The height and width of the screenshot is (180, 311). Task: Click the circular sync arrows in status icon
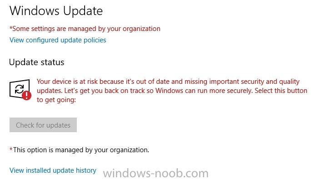19,89
